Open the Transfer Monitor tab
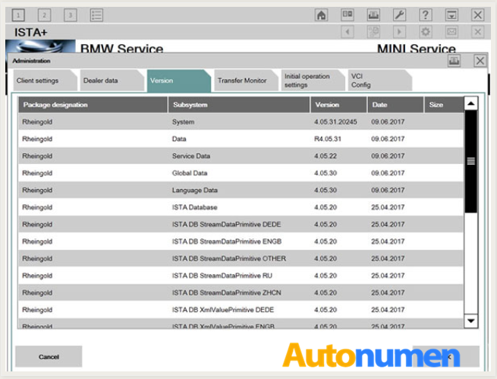The width and height of the screenshot is (497, 379). click(x=246, y=81)
